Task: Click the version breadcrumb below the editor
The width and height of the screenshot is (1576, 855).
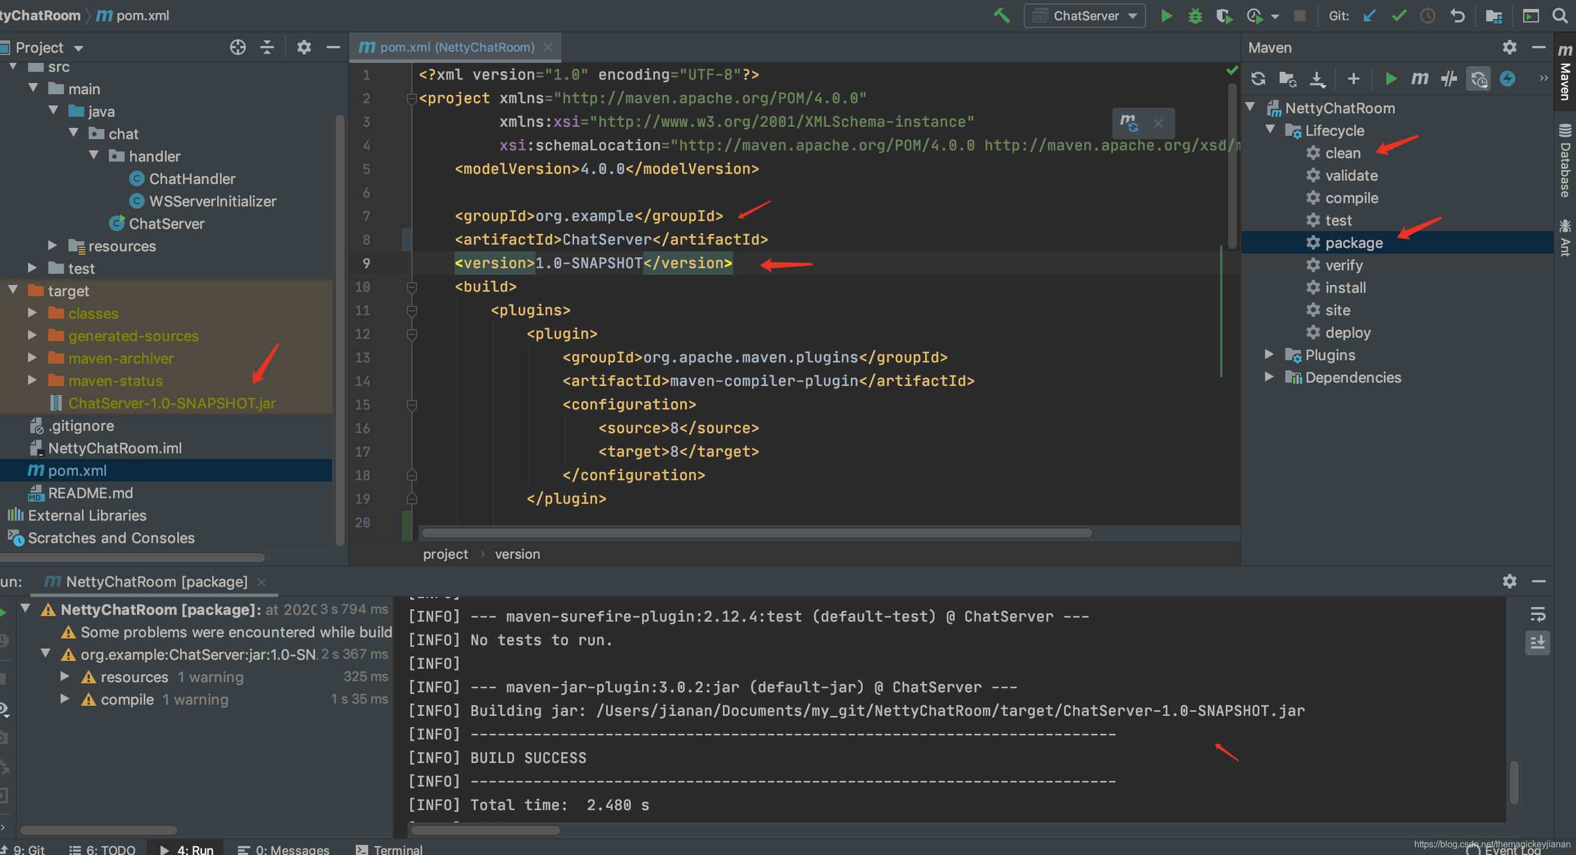Action: (x=517, y=554)
